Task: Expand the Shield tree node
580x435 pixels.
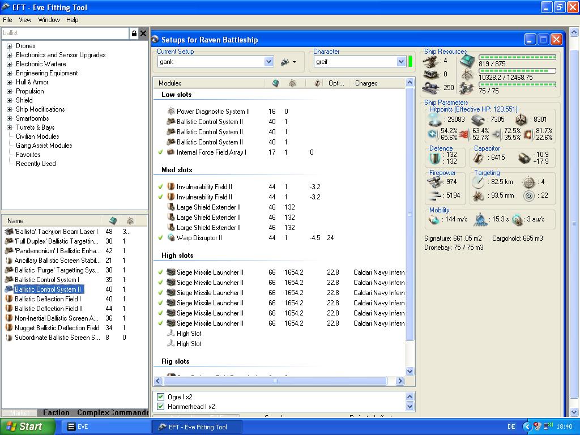Action: pos(9,100)
